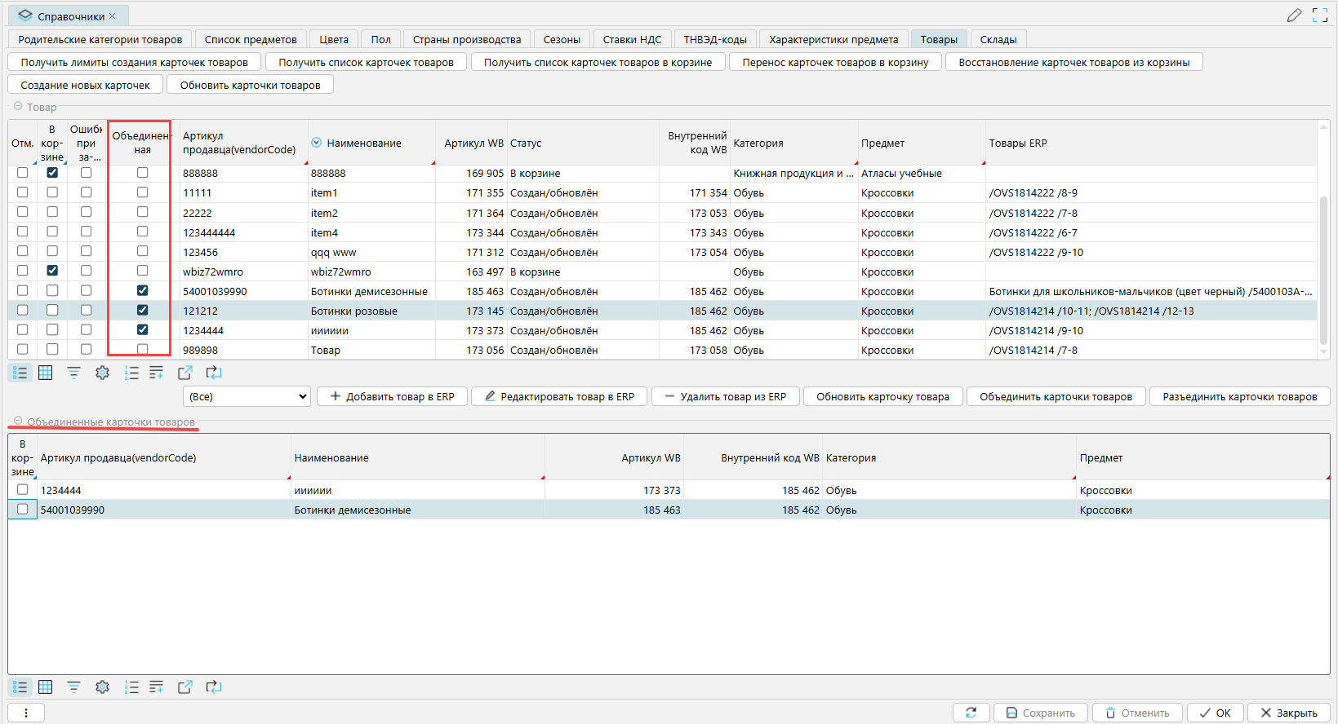Click the pencil edit icon at top right
Screen dimensions: 1338x724
pyautogui.click(x=1294, y=15)
